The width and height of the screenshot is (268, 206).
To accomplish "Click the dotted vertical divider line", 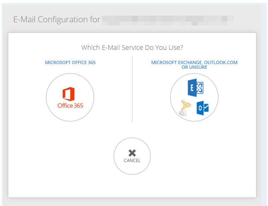I will [132, 89].
